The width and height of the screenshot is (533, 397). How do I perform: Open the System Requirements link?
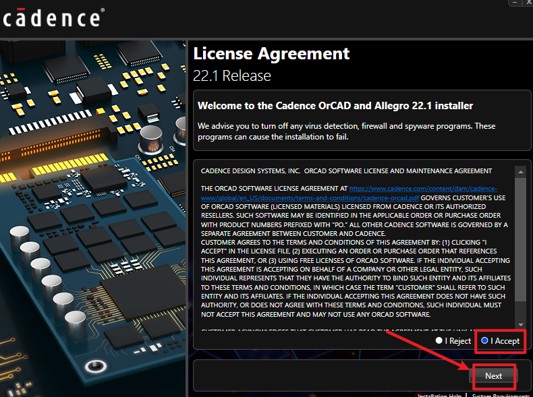[x=501, y=395]
